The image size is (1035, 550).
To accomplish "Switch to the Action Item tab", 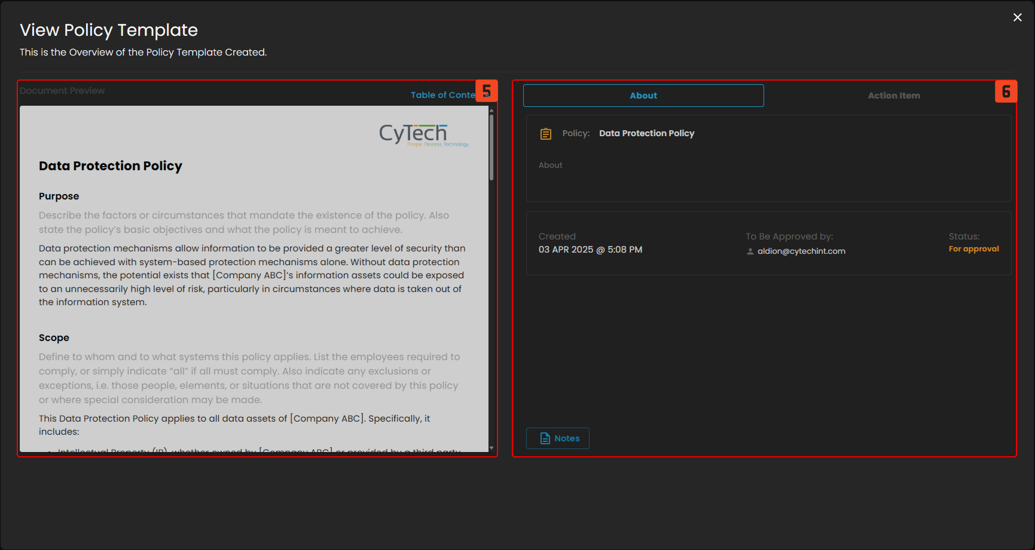I will tap(893, 96).
